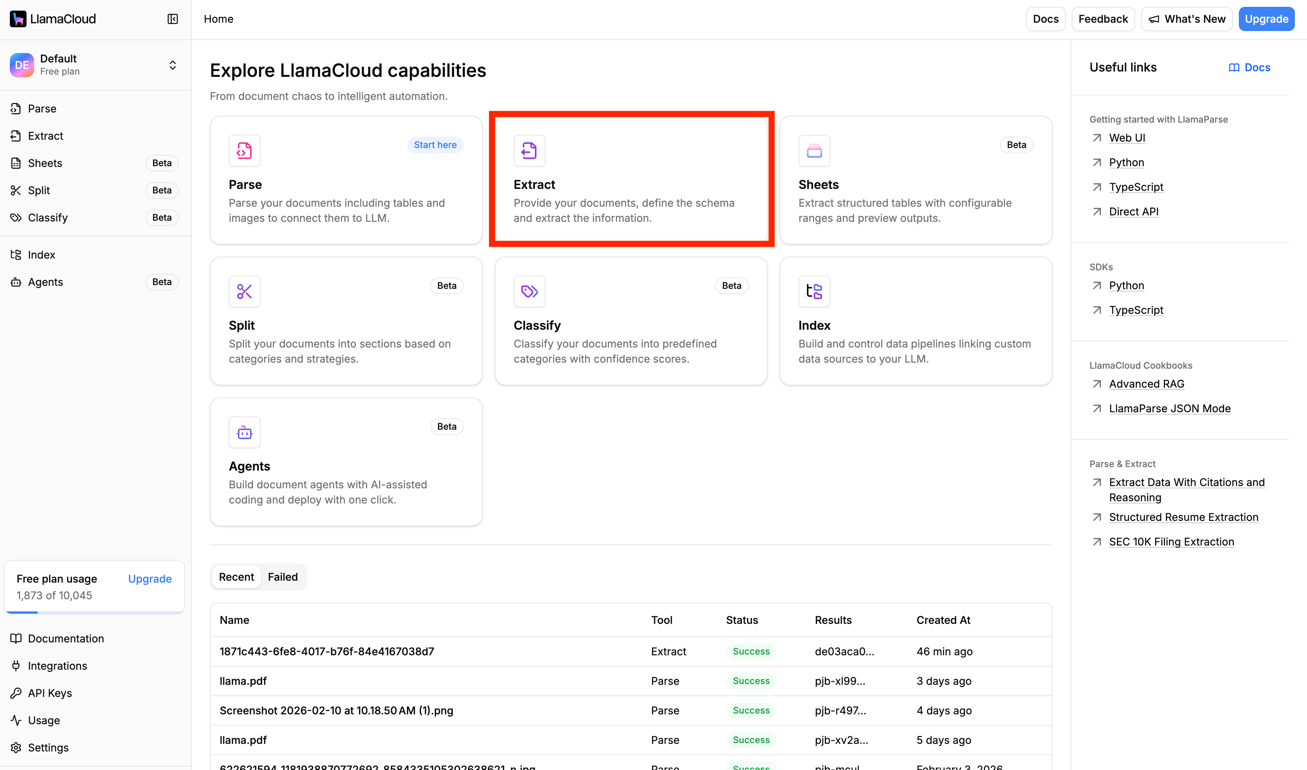1307x770 pixels.
Task: Open Split from the sidebar
Action: click(x=95, y=190)
